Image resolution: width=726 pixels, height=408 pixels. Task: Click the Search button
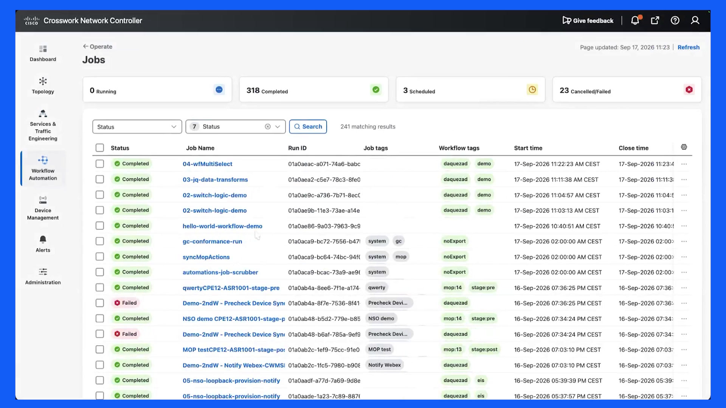[308, 127]
